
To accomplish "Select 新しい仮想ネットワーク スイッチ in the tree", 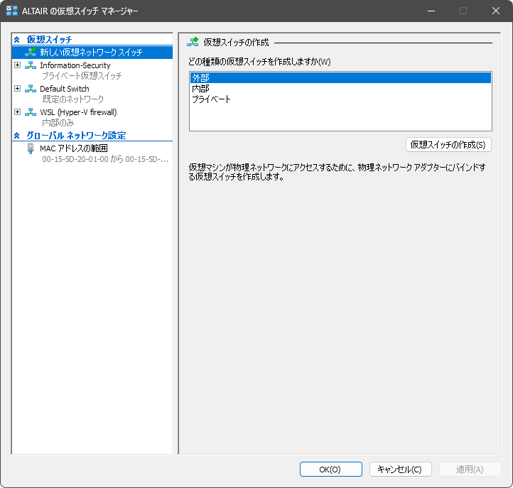I will [92, 53].
